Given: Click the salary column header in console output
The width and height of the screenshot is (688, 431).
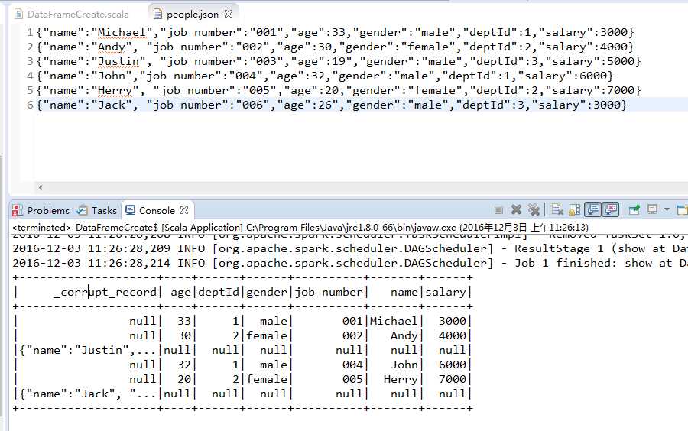Looking at the screenshot, I should (446, 293).
